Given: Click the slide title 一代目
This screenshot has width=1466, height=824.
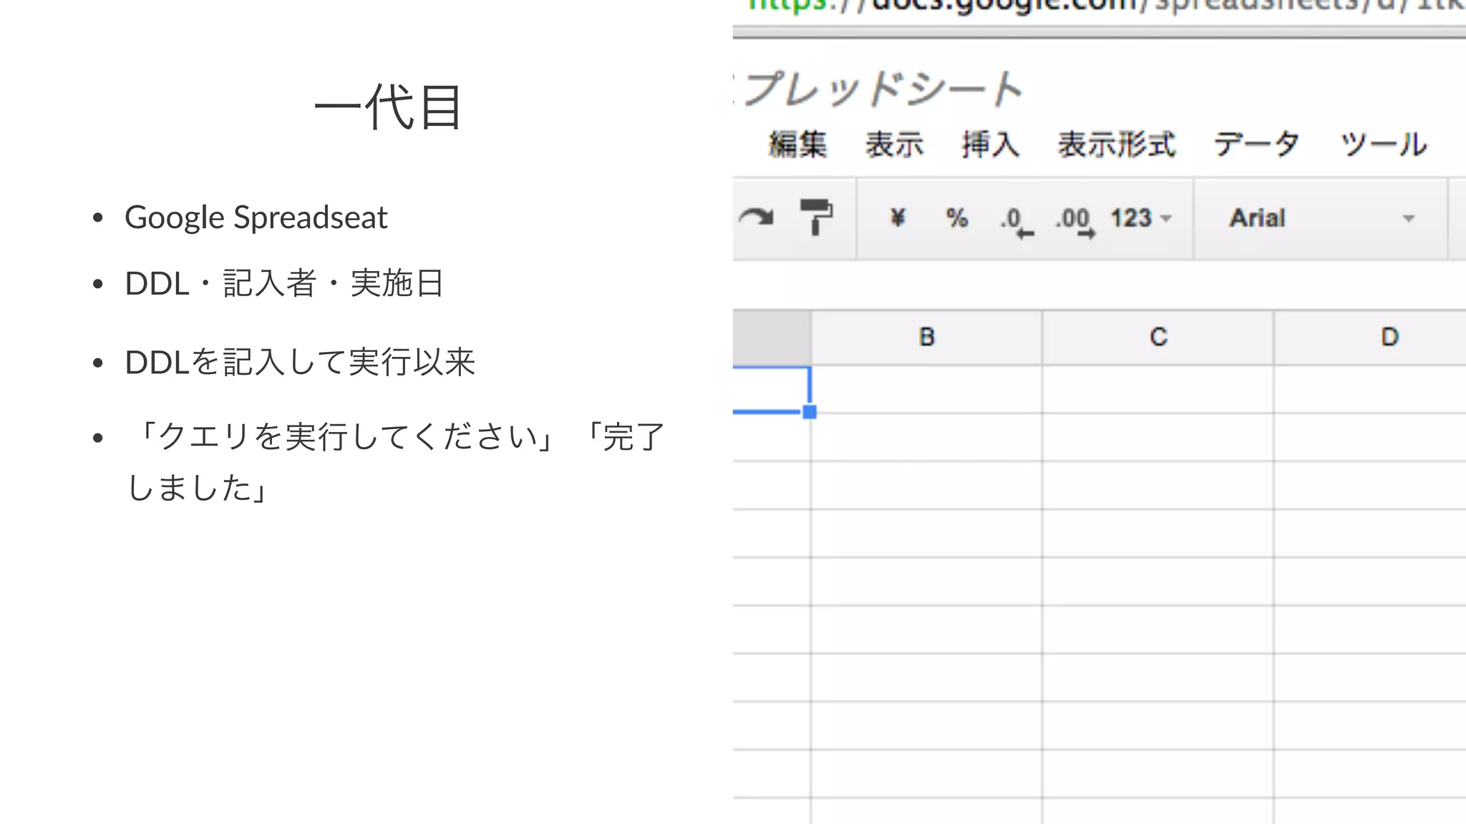Looking at the screenshot, I should tap(389, 107).
